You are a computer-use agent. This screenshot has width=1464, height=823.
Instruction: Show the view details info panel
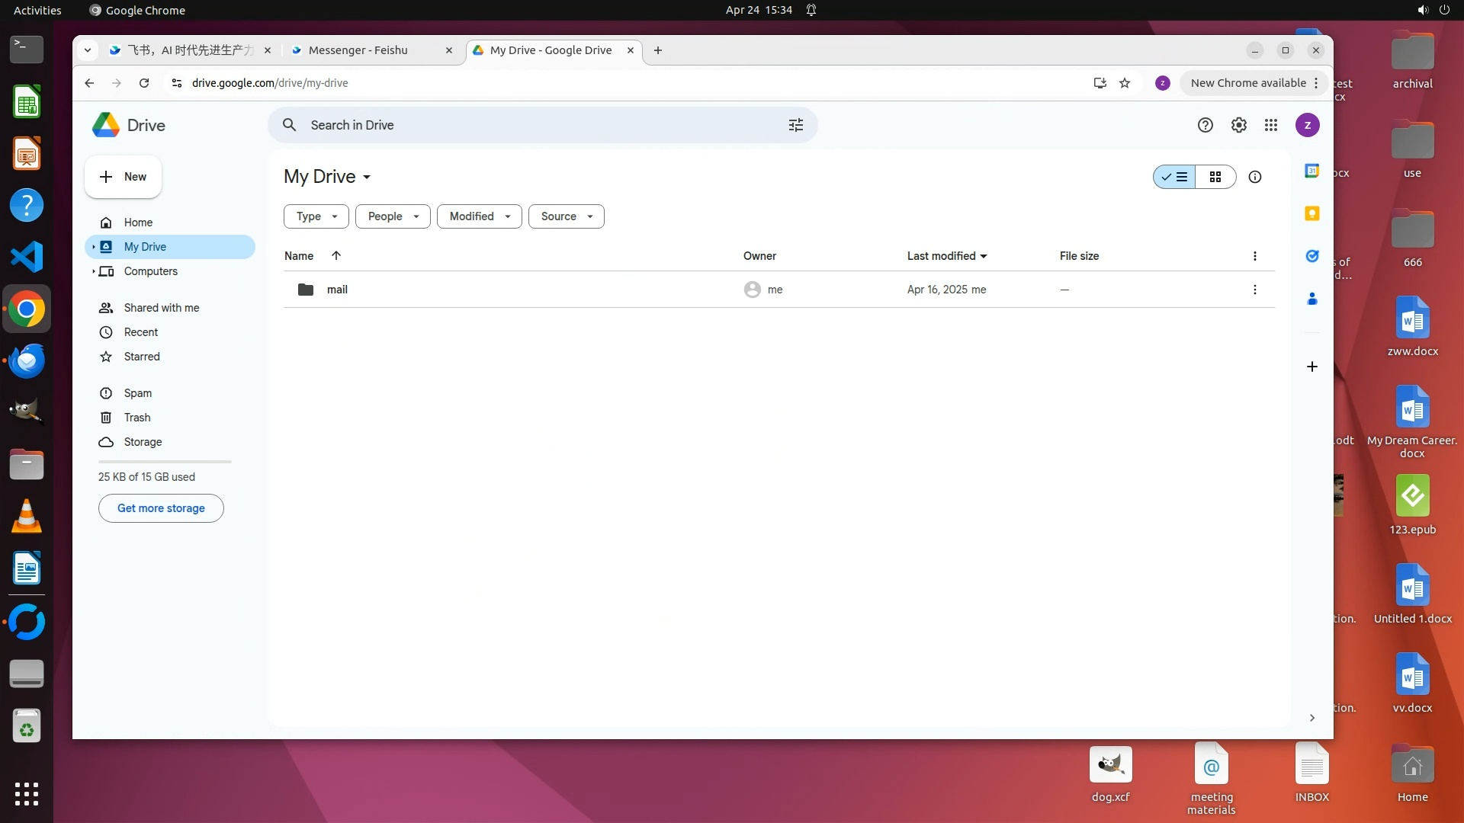click(1254, 177)
